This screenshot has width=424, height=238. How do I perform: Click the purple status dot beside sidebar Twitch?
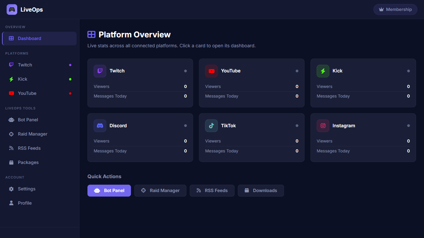70,65
